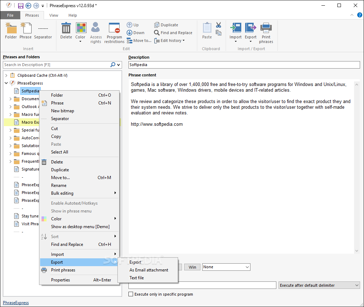
Task: Open Bulk editing submenu
Action: click(79, 193)
